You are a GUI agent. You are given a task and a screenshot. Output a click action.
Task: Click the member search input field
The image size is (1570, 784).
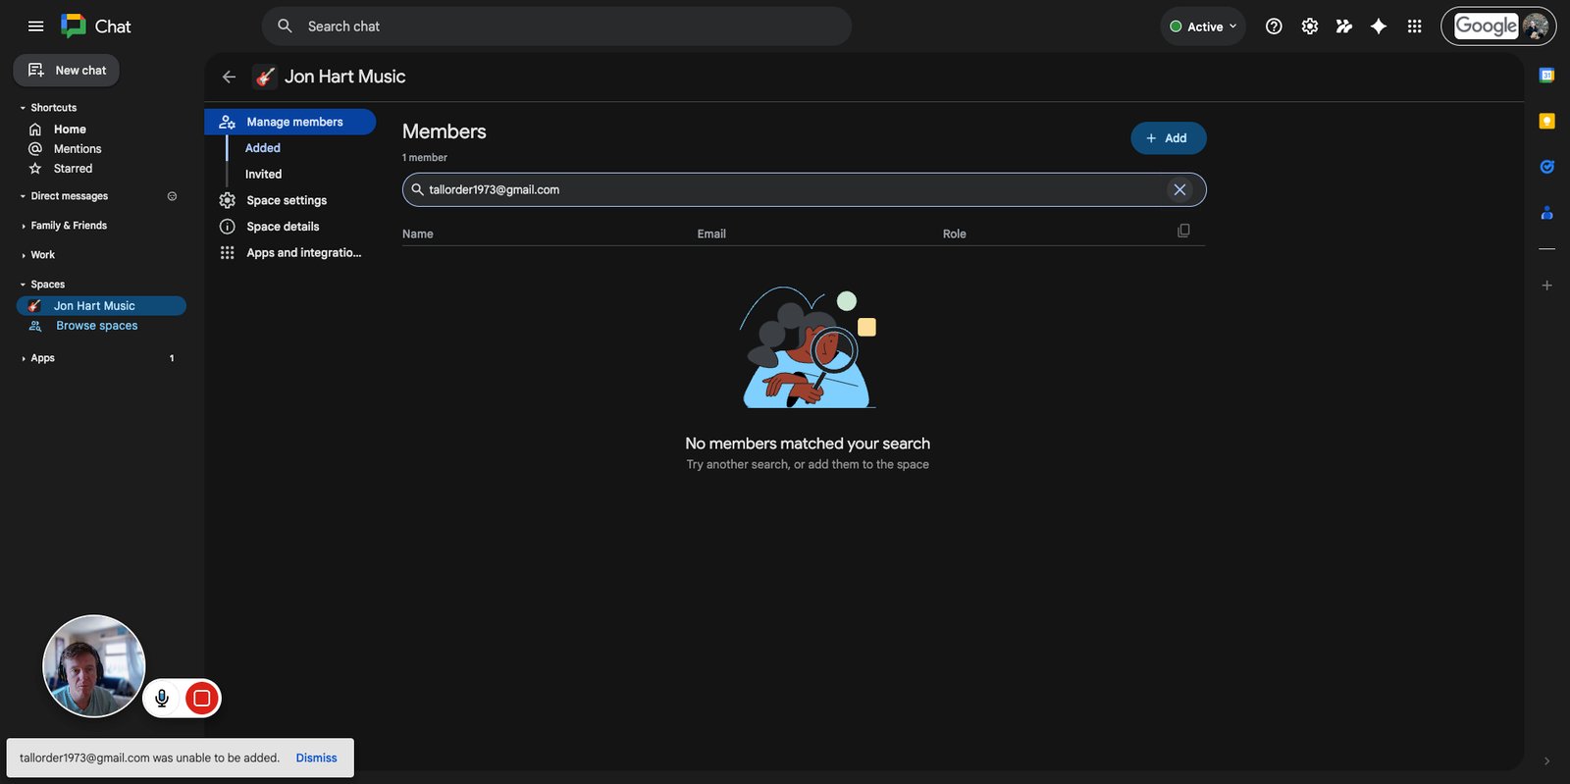click(804, 189)
